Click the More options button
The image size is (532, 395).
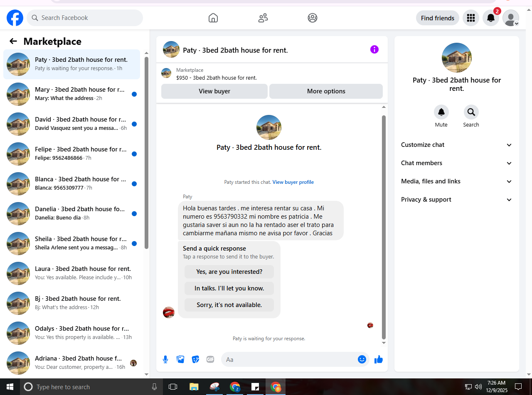coord(326,91)
